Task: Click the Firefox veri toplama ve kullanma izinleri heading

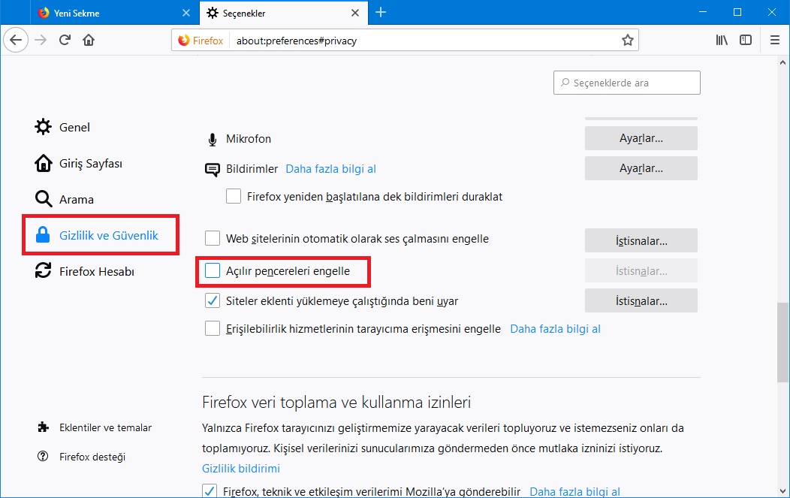Action: (x=336, y=403)
